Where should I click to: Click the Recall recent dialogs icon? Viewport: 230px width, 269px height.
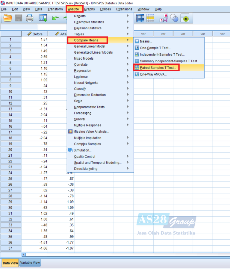coord(43,18)
